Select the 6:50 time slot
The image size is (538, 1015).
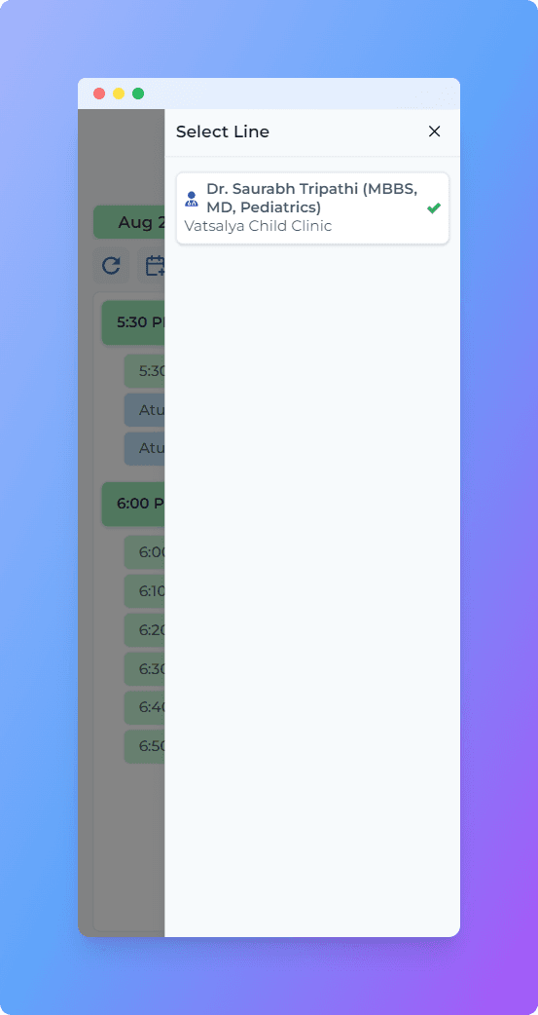click(x=145, y=746)
